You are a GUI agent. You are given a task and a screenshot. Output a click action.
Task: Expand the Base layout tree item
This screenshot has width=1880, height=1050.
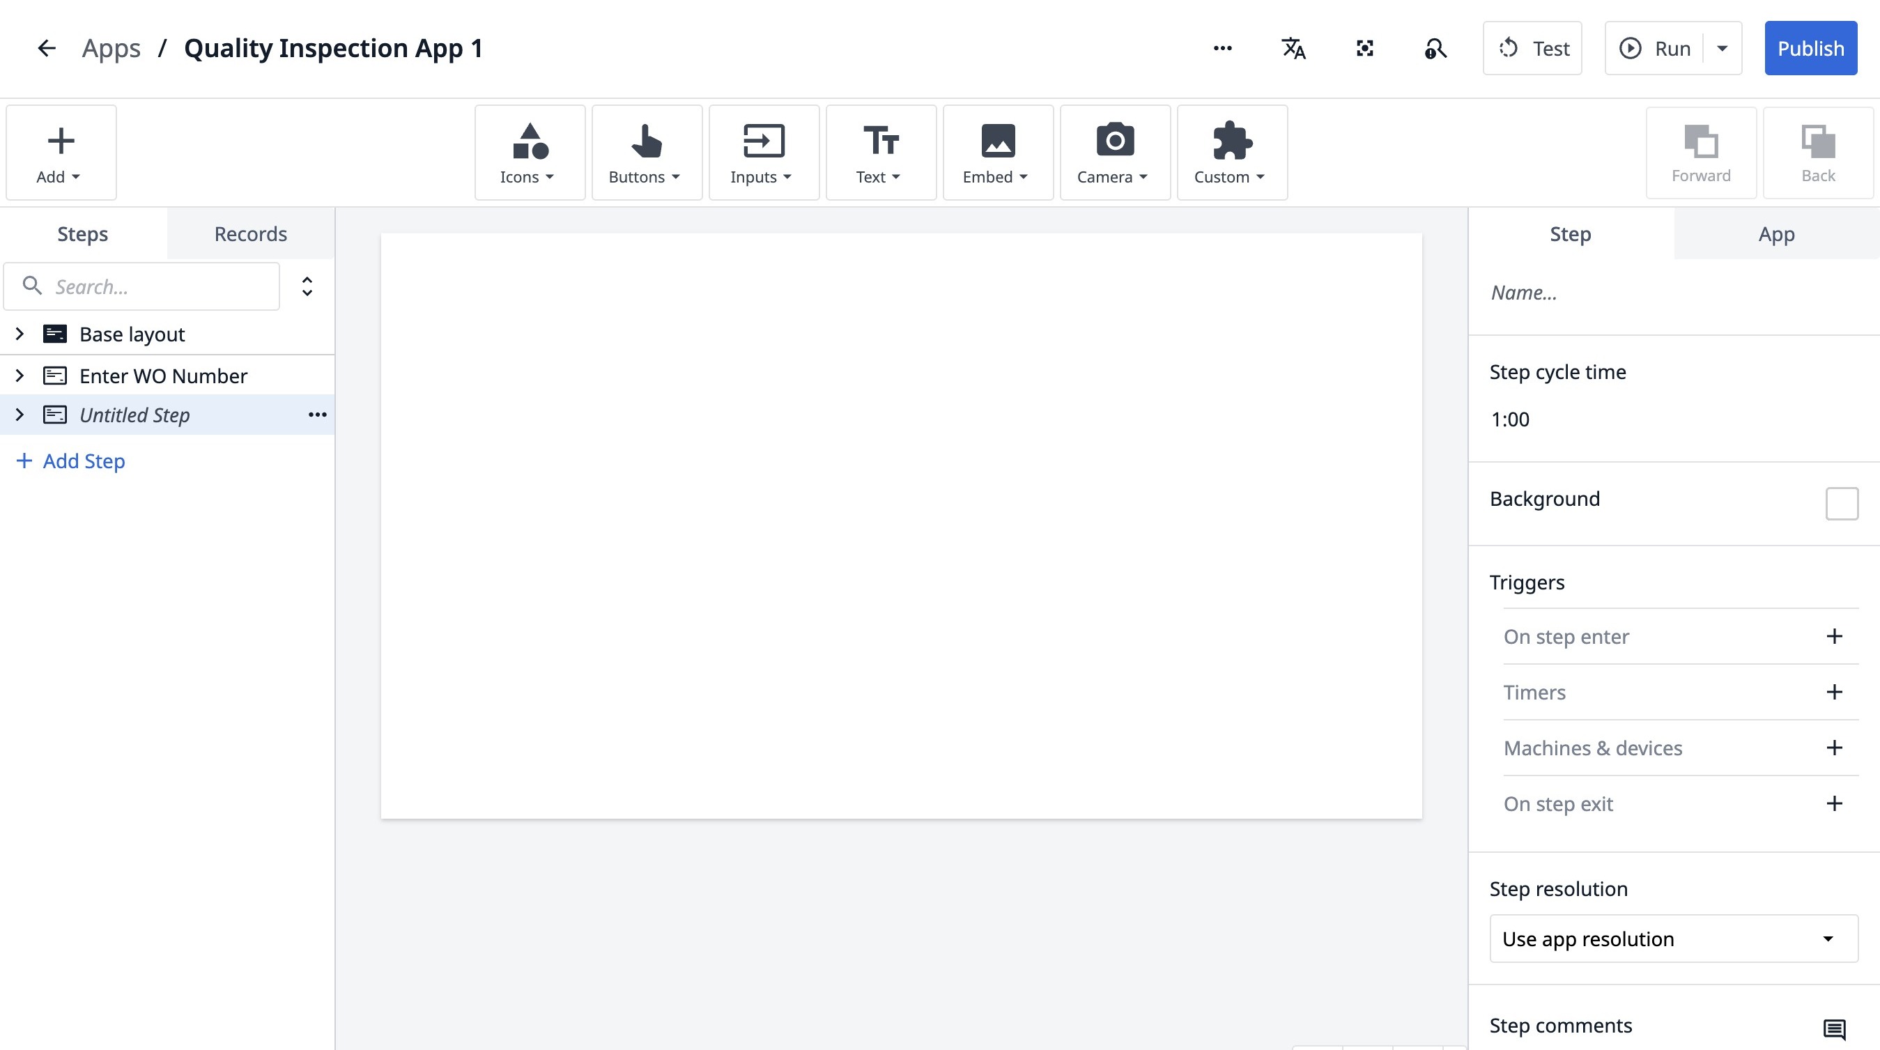[20, 334]
